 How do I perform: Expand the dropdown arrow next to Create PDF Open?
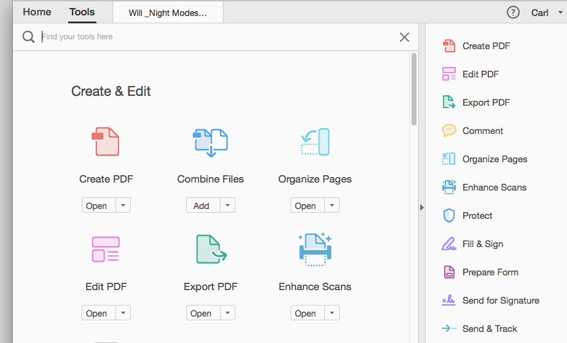pyautogui.click(x=123, y=205)
